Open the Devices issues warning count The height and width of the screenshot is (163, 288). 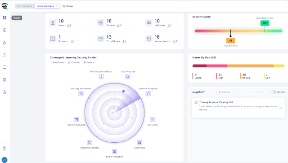coord(119,26)
